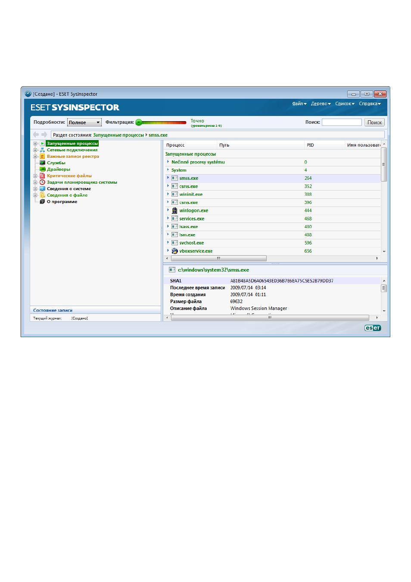Click the Поиск search button
Screen dimensions: 411x582
pyautogui.click(x=374, y=122)
